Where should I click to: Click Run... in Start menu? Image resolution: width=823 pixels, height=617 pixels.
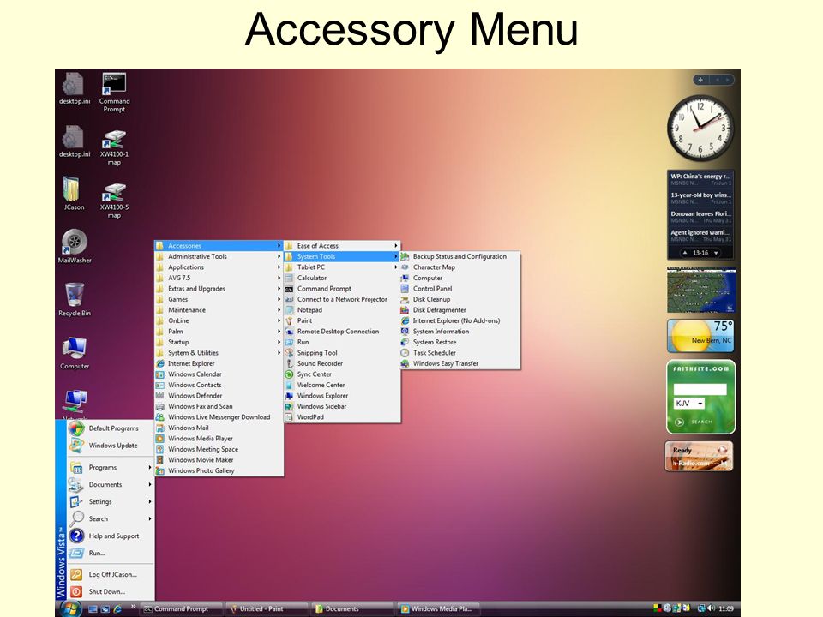point(111,553)
